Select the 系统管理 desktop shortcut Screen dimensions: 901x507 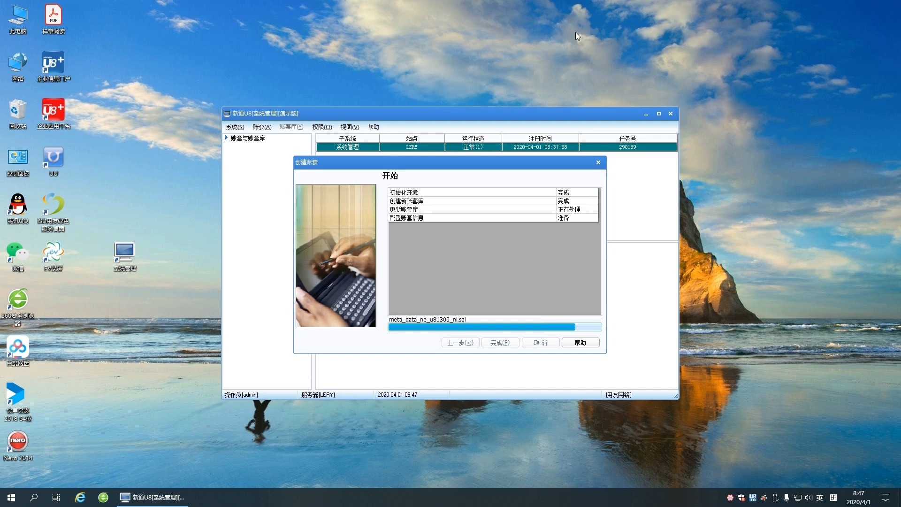pos(125,257)
